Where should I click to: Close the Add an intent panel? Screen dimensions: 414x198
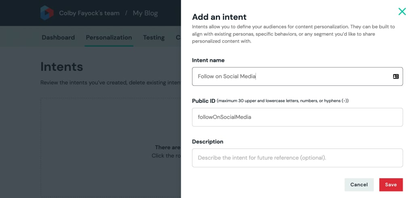click(x=402, y=11)
